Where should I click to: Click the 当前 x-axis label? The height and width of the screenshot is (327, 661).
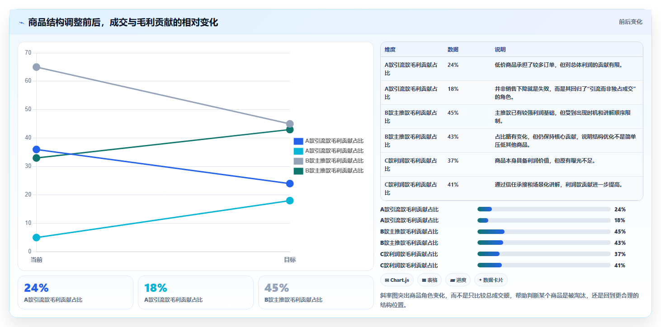pos(37,260)
